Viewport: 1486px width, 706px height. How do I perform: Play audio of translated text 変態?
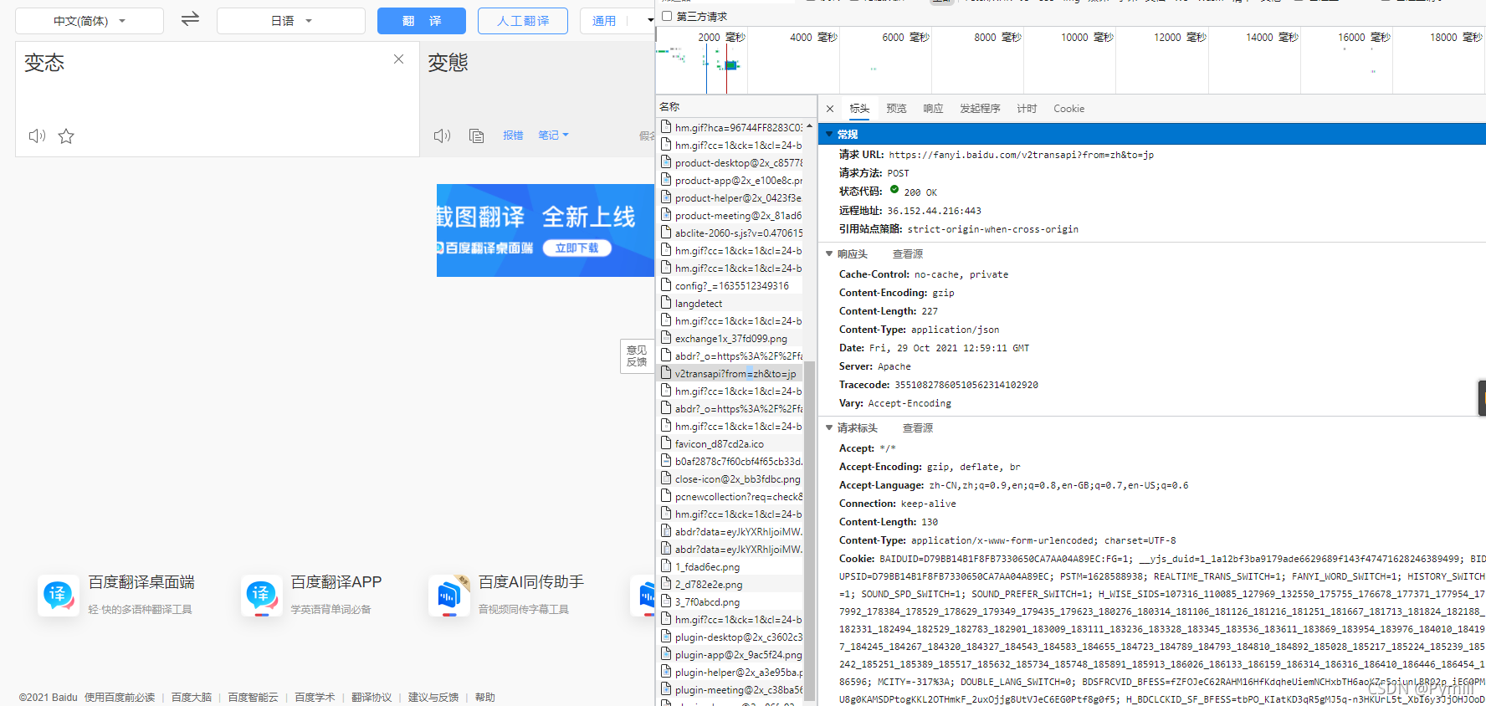442,136
